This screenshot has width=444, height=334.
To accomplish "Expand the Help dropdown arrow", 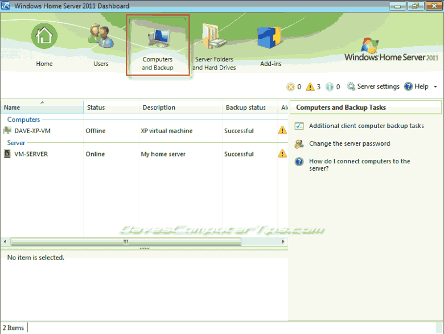I will click(435, 87).
